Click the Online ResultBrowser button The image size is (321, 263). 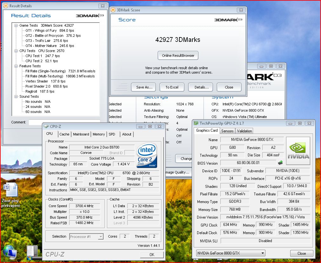click(x=178, y=56)
